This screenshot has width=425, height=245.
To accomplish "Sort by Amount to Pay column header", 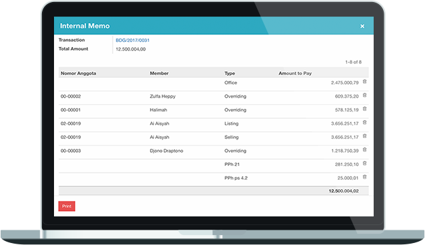I will (295, 73).
